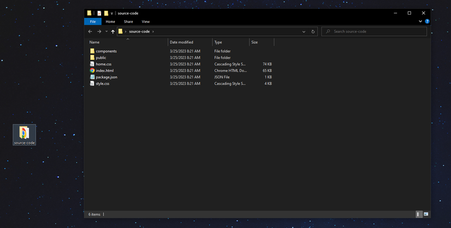Expand the ribbon with the chevron
The height and width of the screenshot is (228, 451).
420,21
